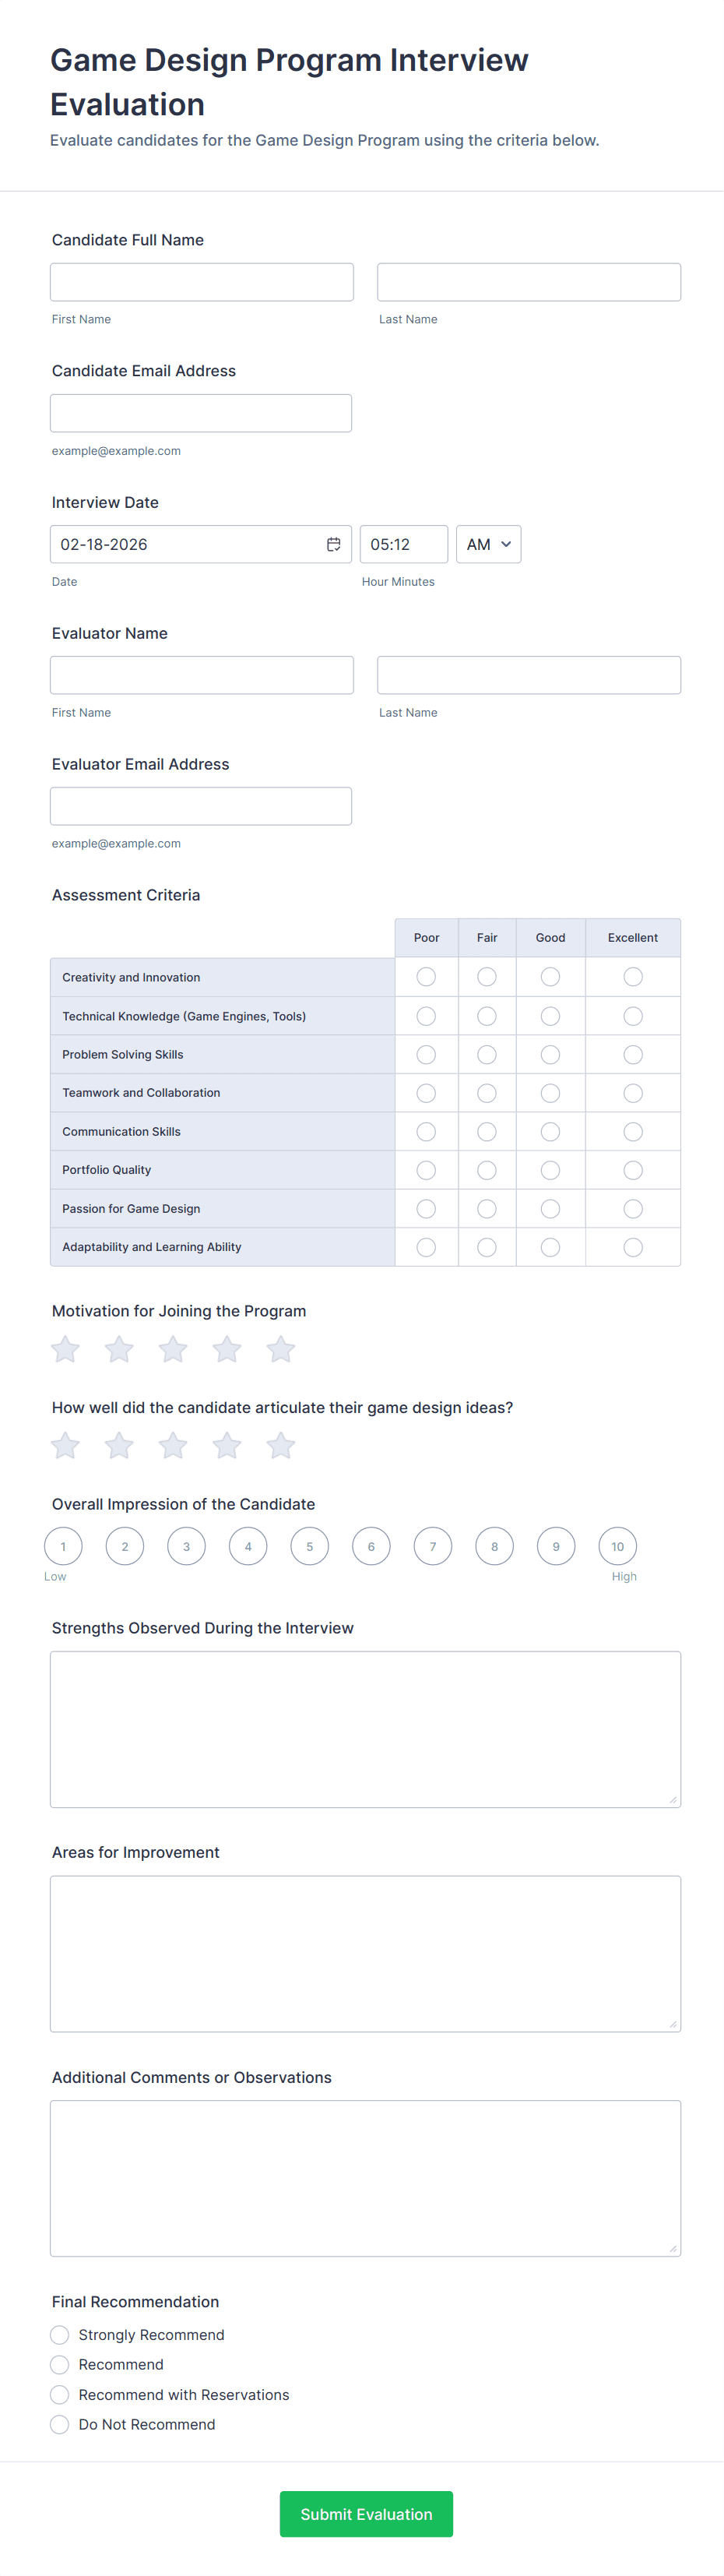Viewport: 724px width, 2576px height.
Task: Select second star for articulating game design ideas
Action: coord(119,1446)
